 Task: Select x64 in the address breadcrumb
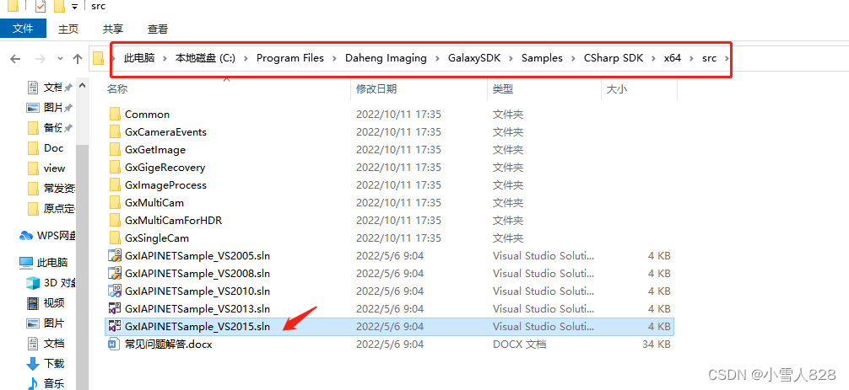pos(673,58)
